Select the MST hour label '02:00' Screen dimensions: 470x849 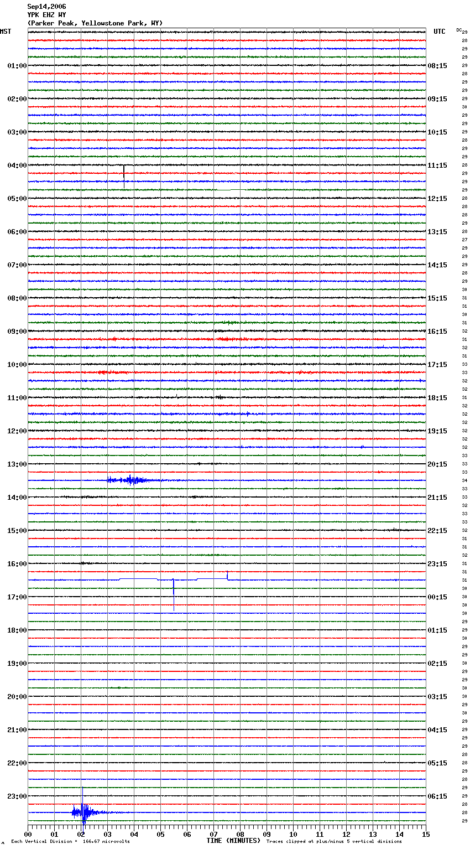click(17, 99)
